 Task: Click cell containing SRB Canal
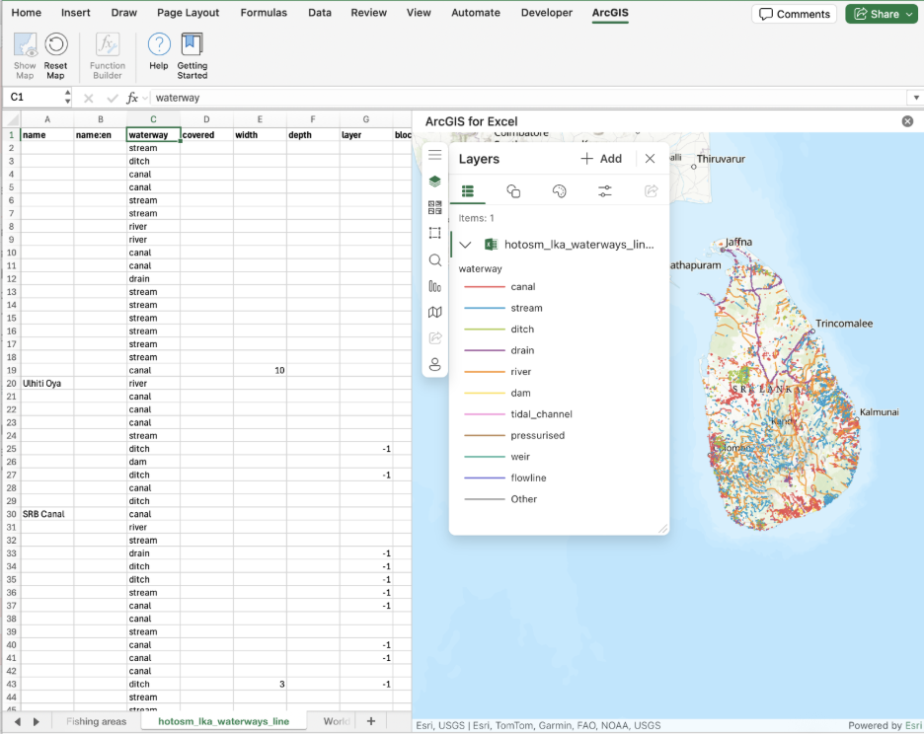point(47,514)
